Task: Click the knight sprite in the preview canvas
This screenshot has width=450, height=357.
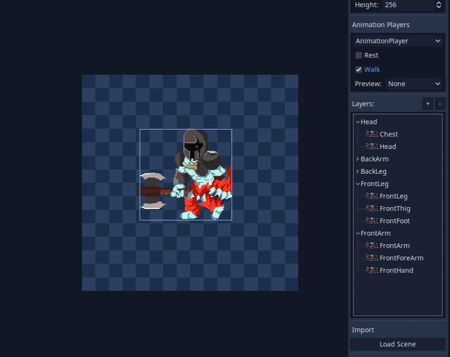Action: 198,176
